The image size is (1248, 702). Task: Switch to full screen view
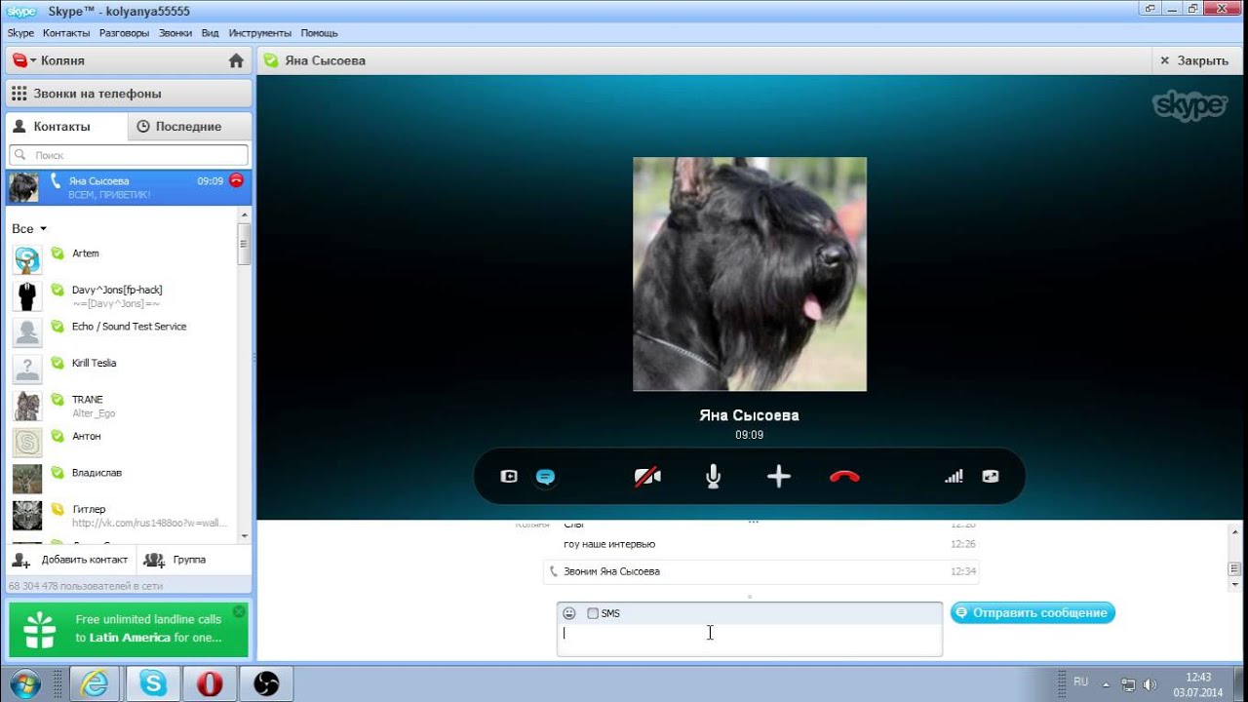(x=991, y=477)
